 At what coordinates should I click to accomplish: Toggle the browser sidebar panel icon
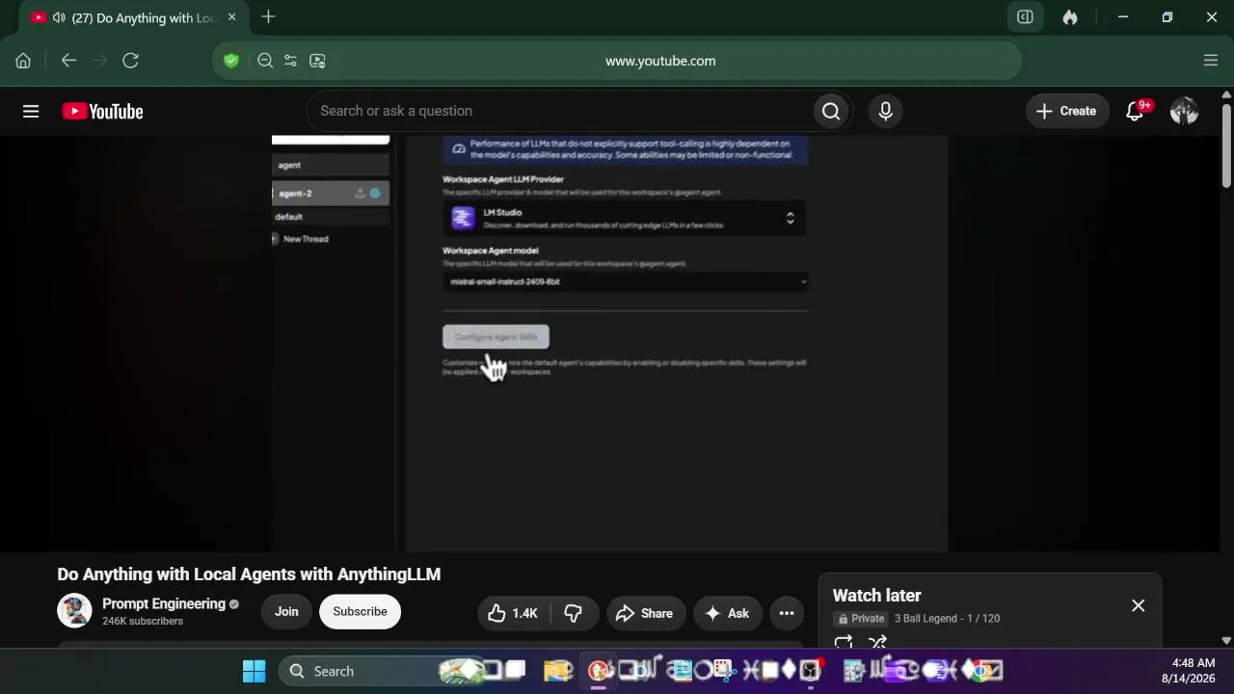(x=1025, y=17)
